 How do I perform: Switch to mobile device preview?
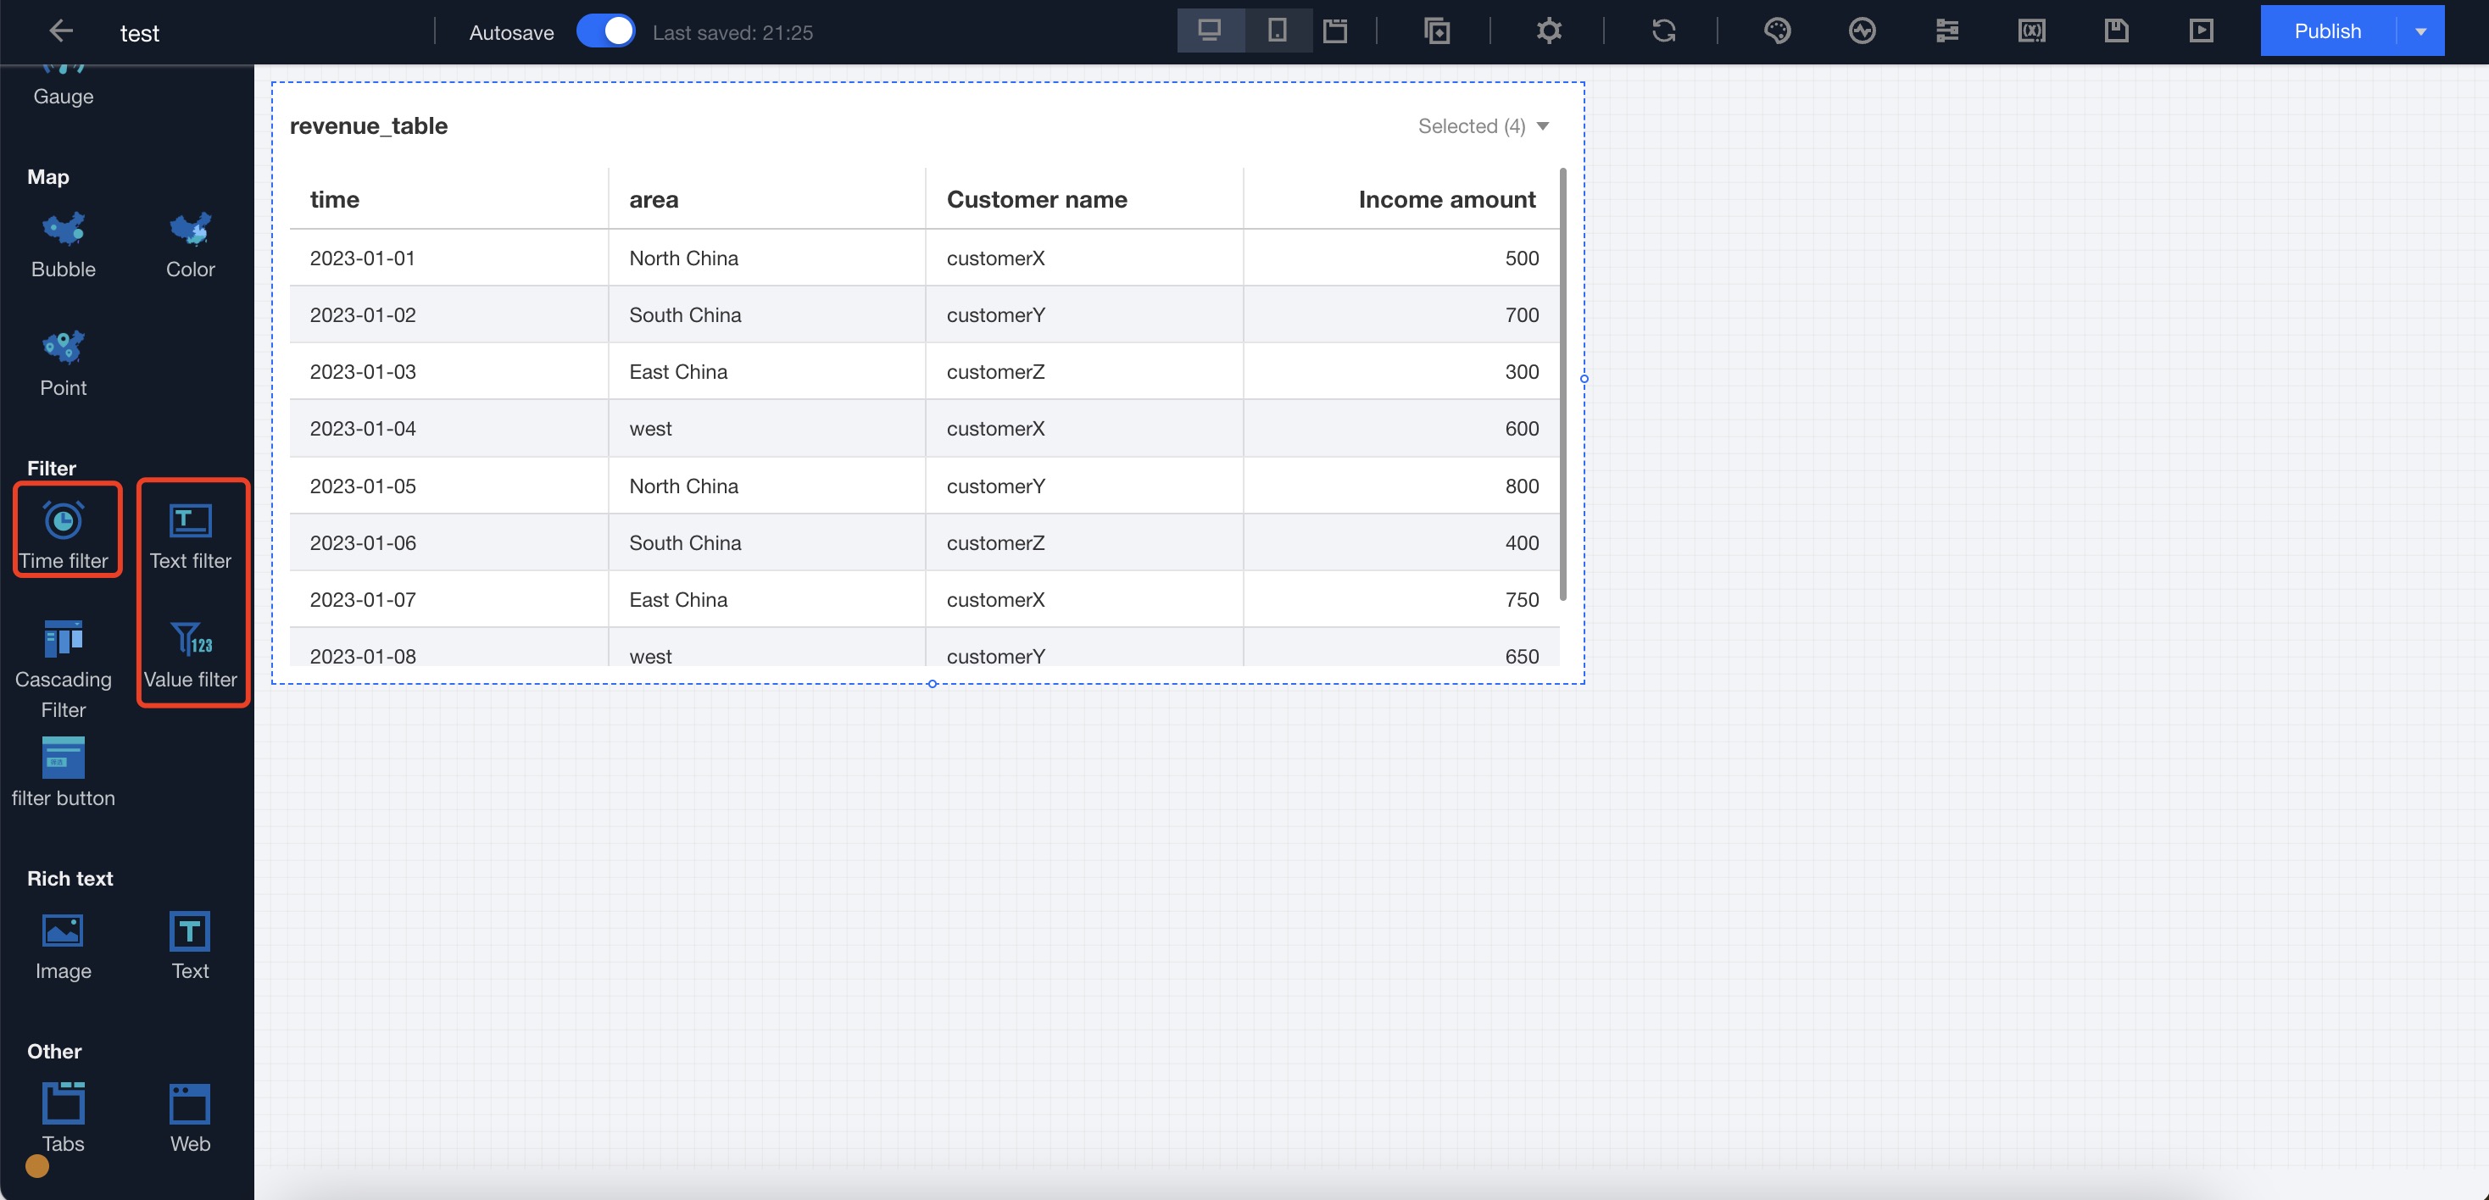click(x=1277, y=31)
